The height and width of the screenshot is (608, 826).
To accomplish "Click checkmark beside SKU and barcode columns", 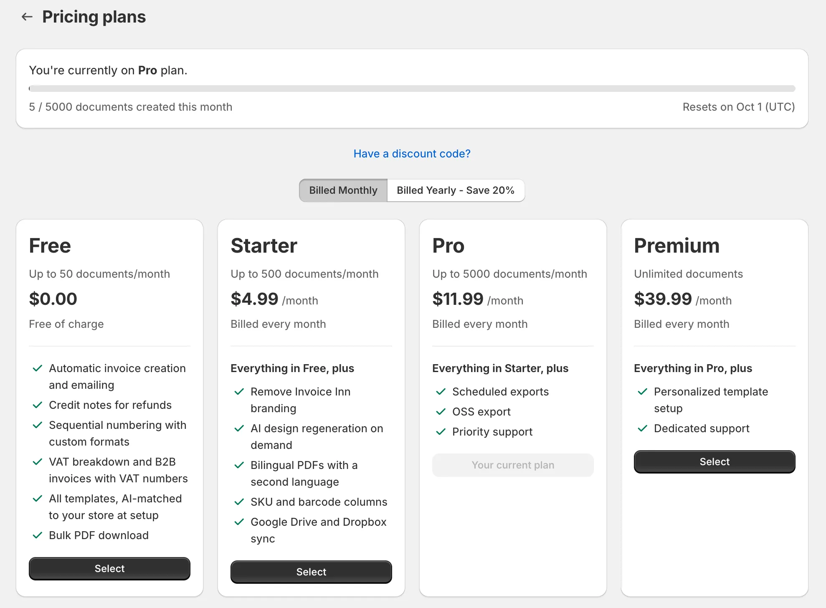I will 239,502.
